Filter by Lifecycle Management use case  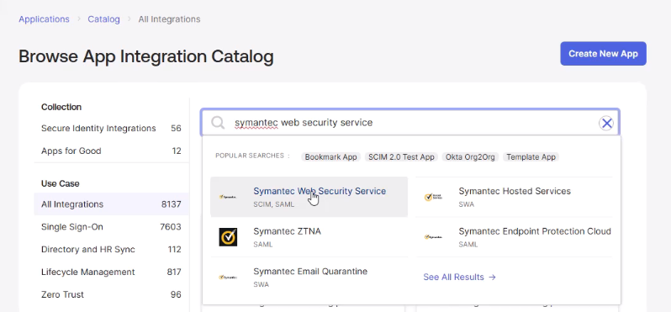[x=111, y=272]
